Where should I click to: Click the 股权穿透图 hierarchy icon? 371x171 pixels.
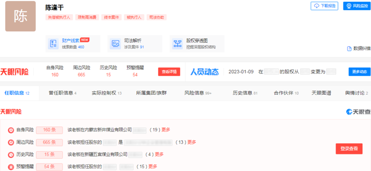[177, 44]
